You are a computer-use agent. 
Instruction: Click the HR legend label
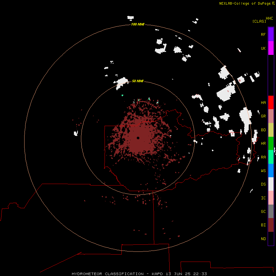click(263, 143)
